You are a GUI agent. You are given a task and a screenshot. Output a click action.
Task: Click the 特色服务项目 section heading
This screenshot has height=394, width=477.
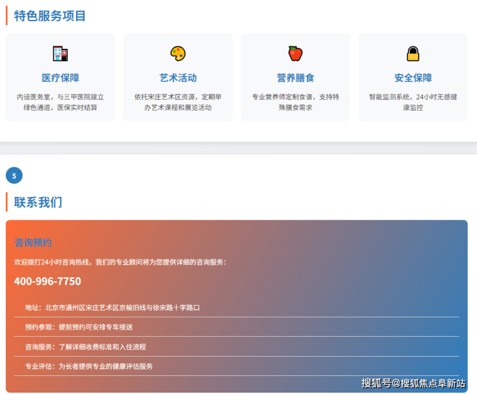click(x=50, y=16)
